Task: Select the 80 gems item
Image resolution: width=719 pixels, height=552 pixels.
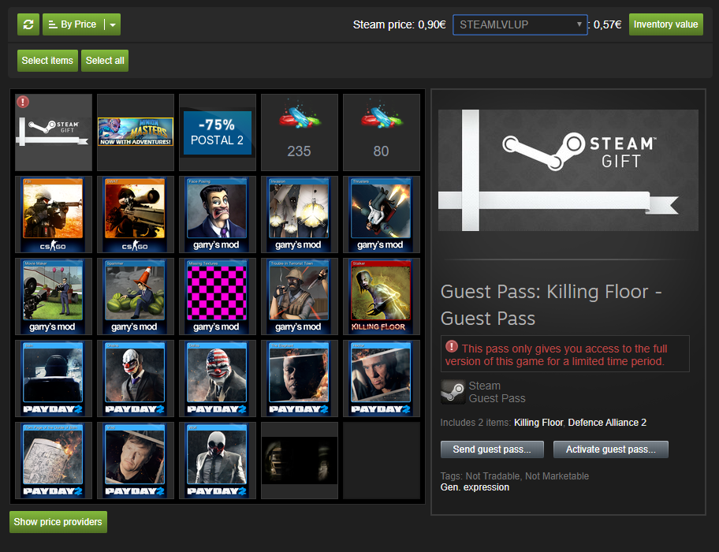Action: 382,132
